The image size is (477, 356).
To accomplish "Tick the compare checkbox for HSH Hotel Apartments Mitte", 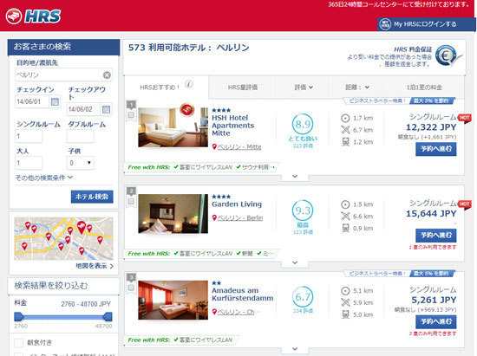I will click(131, 115).
